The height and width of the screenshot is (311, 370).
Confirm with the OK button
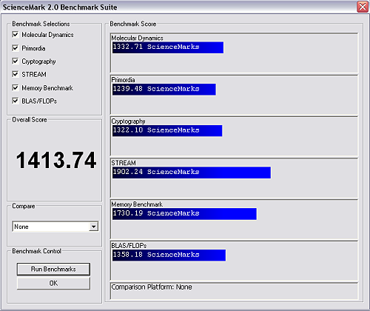tap(53, 283)
